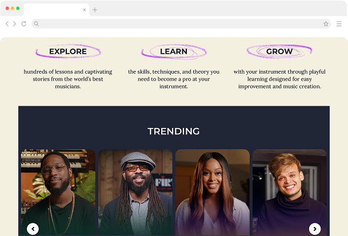Open the browser hamburger menu

tap(339, 24)
